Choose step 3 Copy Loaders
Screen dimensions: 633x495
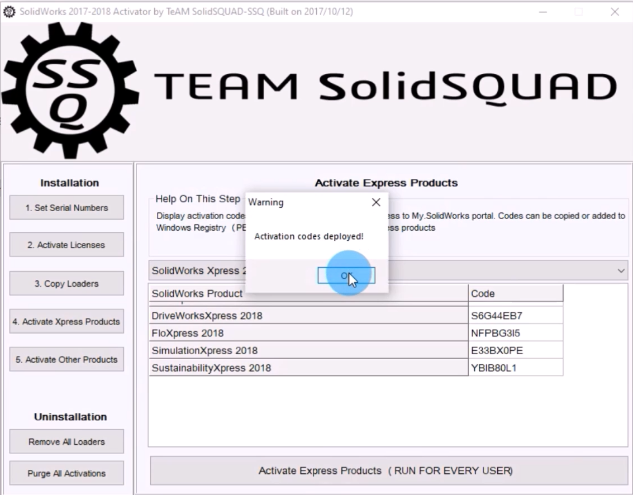pyautogui.click(x=66, y=284)
